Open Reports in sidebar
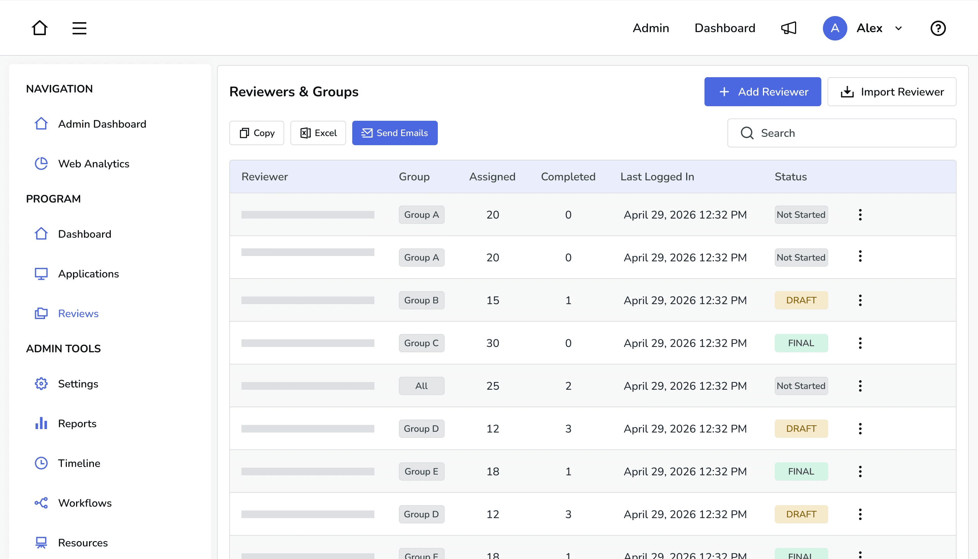 tap(77, 423)
